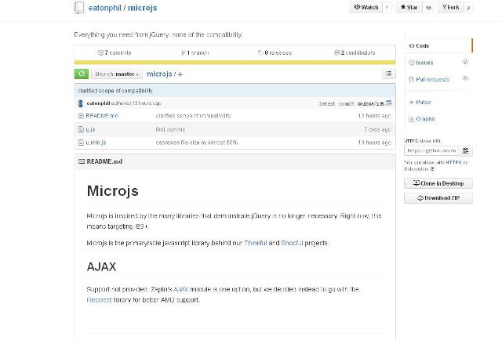Image resolution: width=502 pixels, height=340 pixels.
Task: Star the repository with the Star button
Action: pyautogui.click(x=409, y=7)
